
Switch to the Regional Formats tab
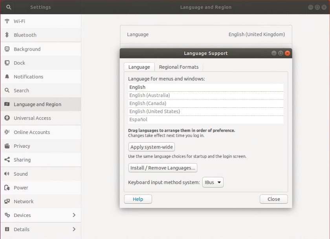point(179,67)
